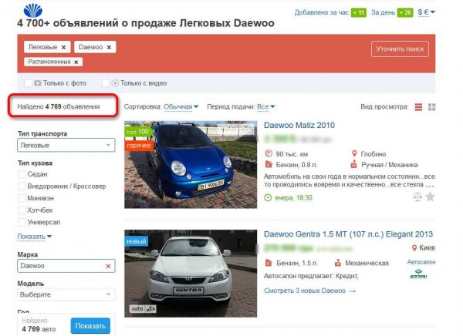Click the auto RIA watermark on the Gentra photo
The image size is (463, 336).
143,308
